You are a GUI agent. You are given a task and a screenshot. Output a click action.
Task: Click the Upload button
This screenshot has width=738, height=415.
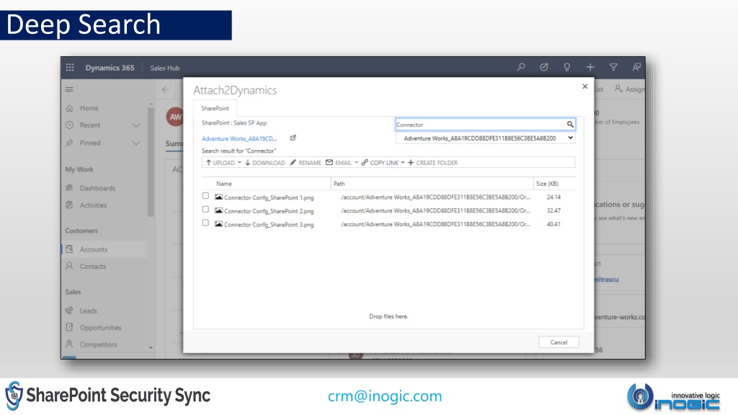(221, 163)
